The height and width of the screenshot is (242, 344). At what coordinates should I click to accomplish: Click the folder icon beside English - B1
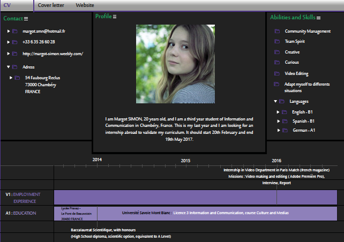click(x=285, y=112)
